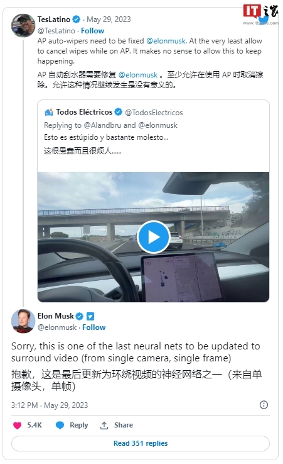The height and width of the screenshot is (464, 283).
Task: Click the Todos Eléctricos account name
Action: coord(84,112)
